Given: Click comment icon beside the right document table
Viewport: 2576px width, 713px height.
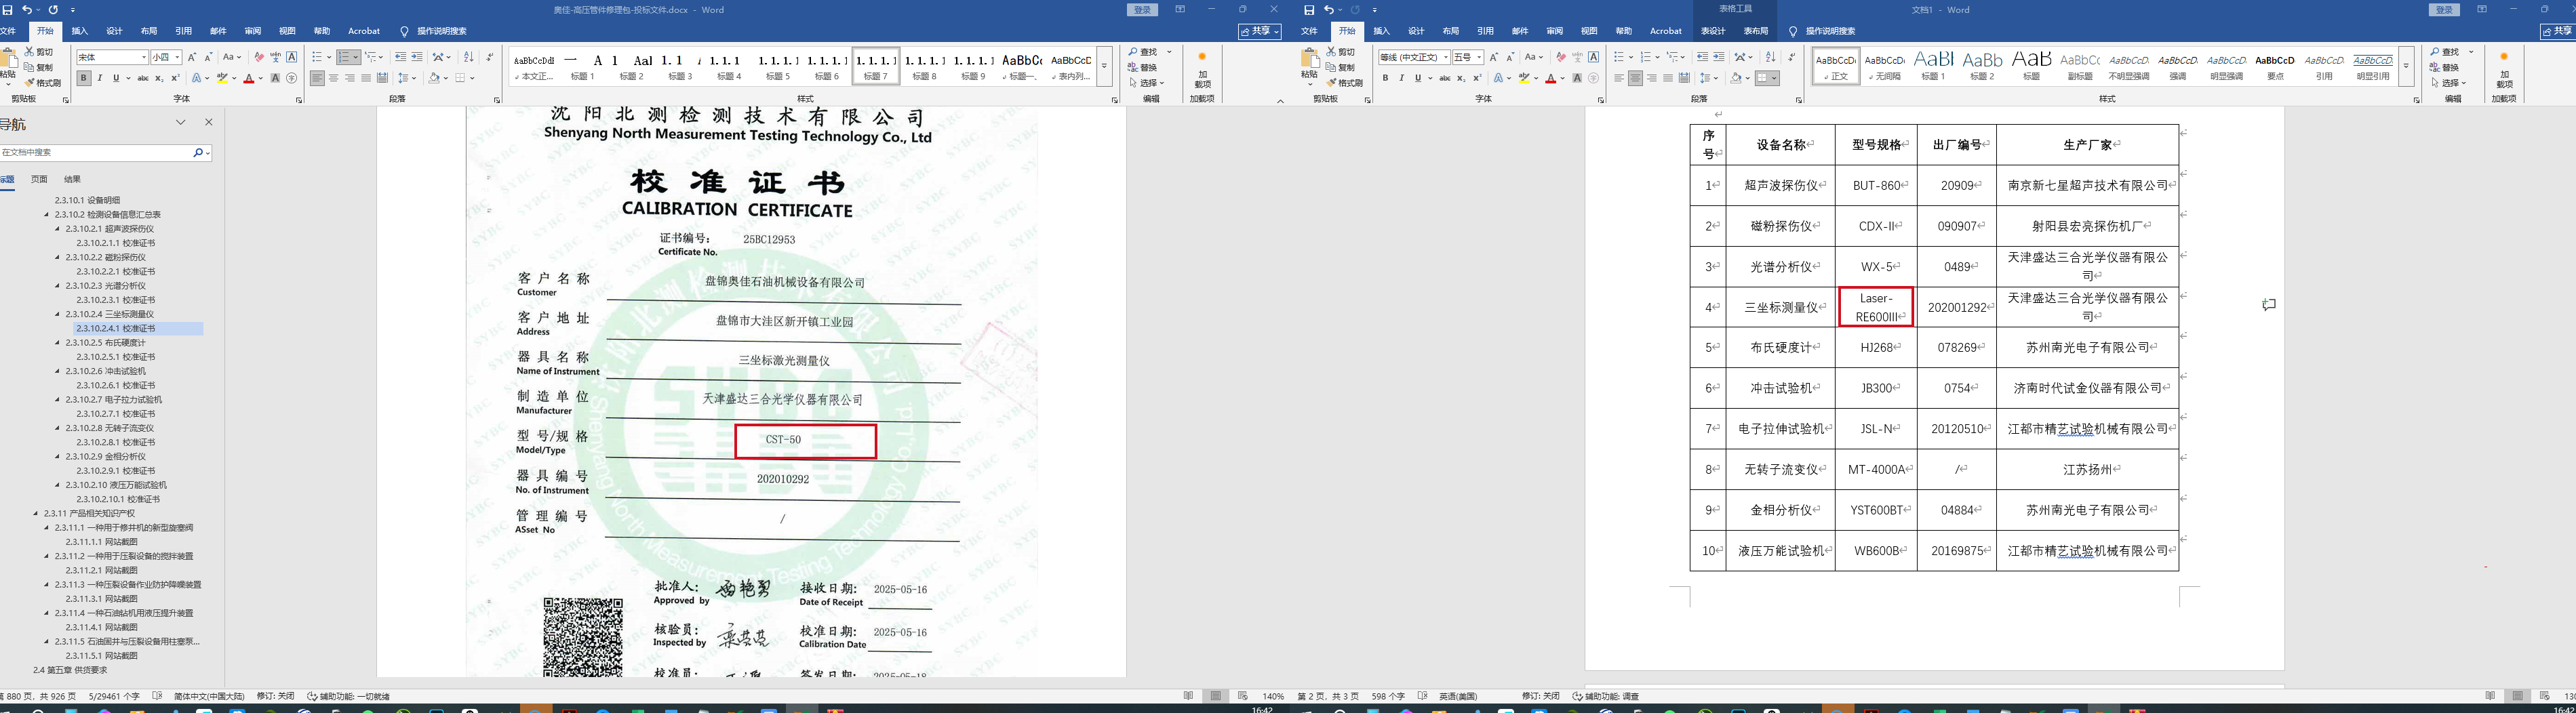Looking at the screenshot, I should click(2269, 304).
